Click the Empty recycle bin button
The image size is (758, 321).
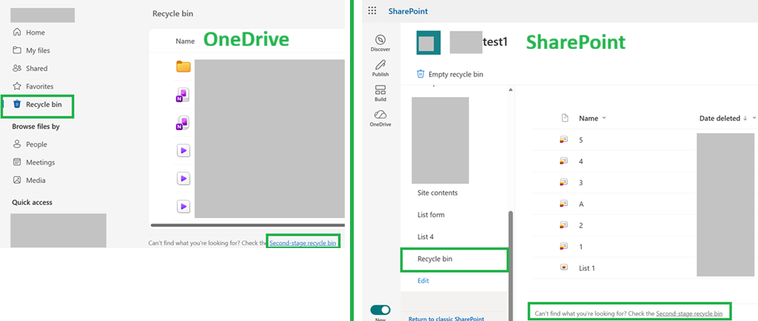coord(450,74)
